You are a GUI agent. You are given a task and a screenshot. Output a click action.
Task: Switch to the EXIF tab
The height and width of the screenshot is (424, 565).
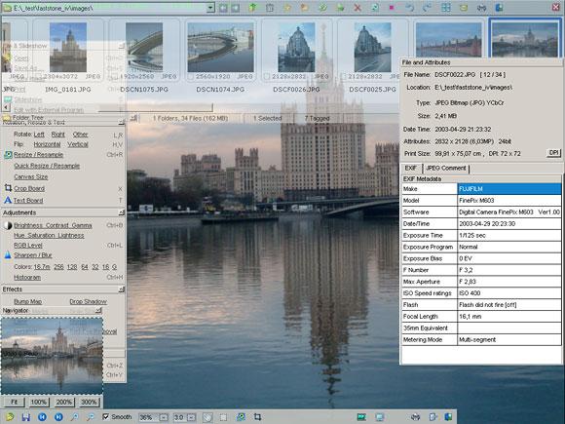(x=410, y=168)
